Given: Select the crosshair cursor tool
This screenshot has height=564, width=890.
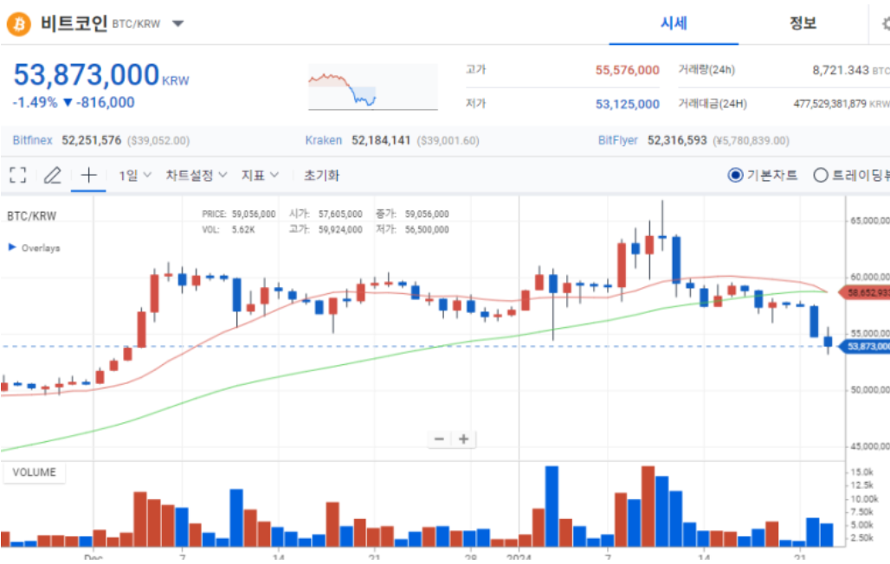Looking at the screenshot, I should coord(88,176).
